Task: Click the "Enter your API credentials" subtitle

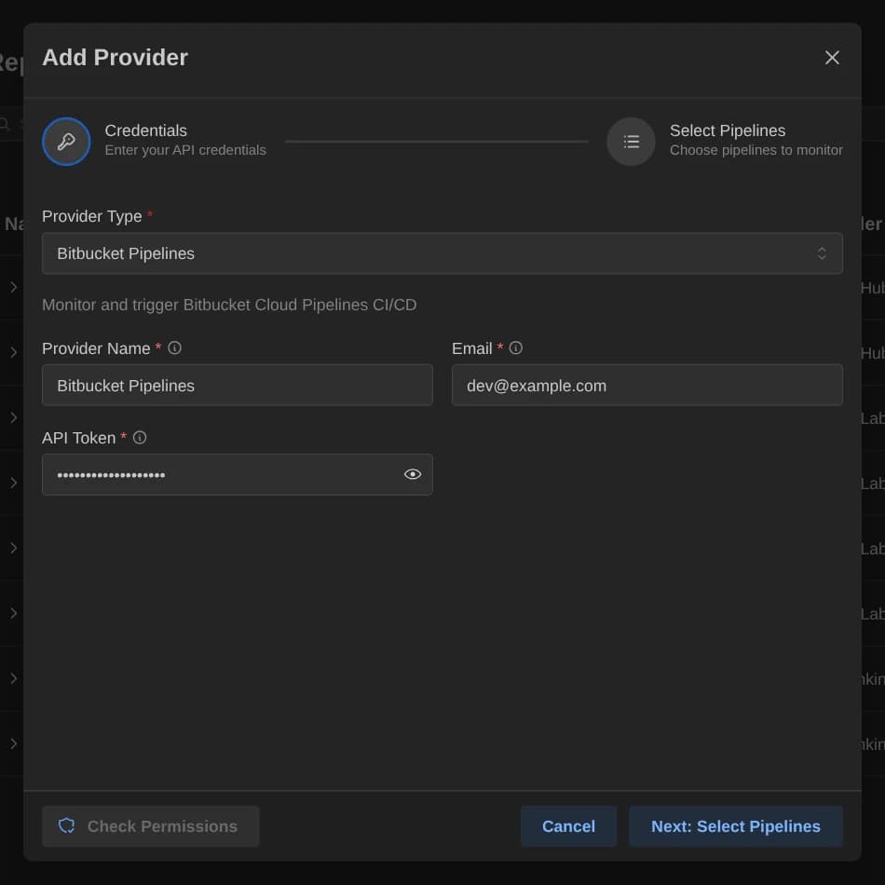Action: (185, 150)
